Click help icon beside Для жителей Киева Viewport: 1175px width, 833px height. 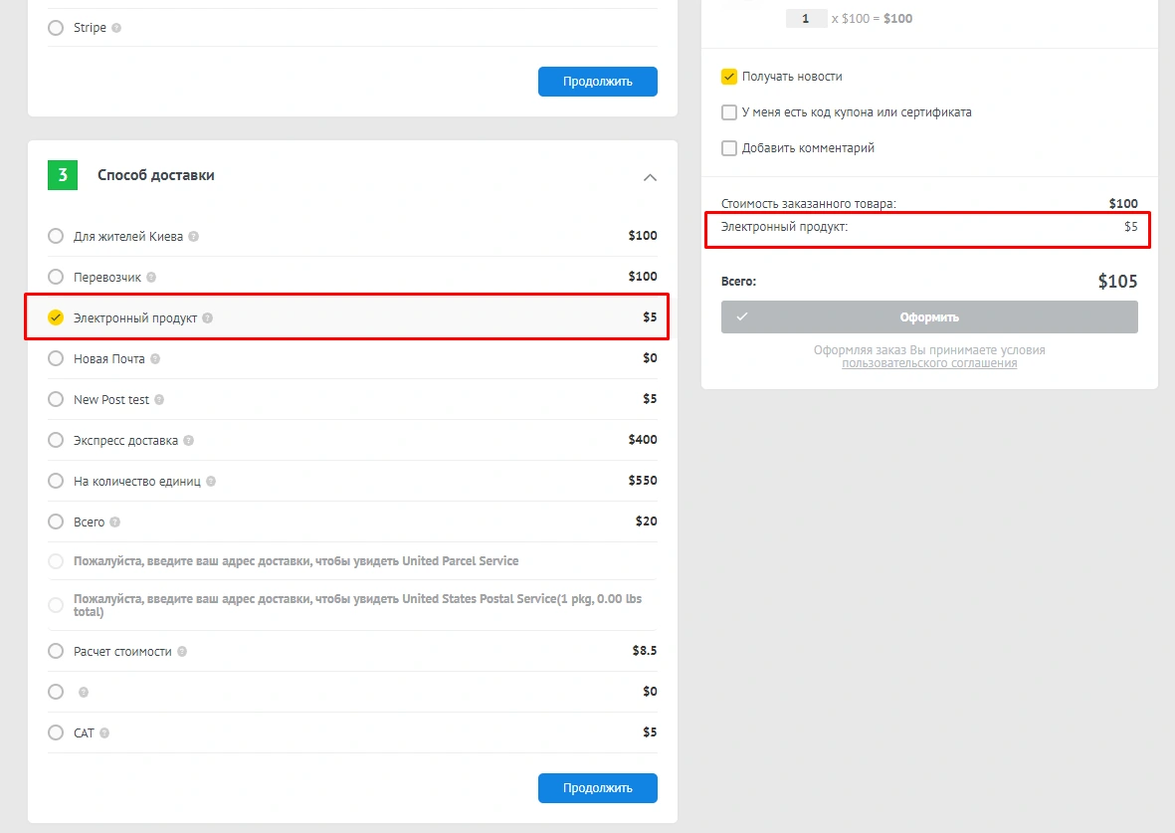point(193,237)
